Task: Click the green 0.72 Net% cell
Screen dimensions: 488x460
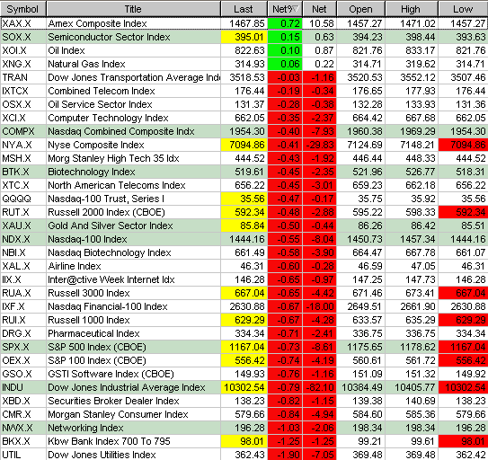Action: click(x=285, y=23)
